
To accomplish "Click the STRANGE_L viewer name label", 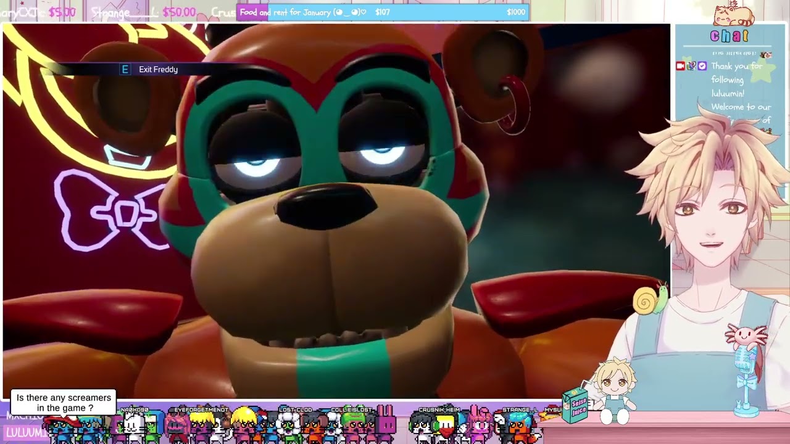I will (519, 409).
